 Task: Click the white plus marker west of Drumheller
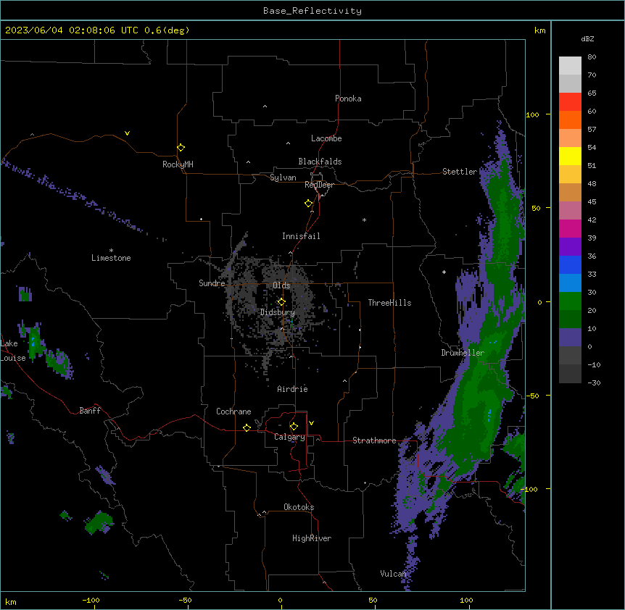click(444, 272)
